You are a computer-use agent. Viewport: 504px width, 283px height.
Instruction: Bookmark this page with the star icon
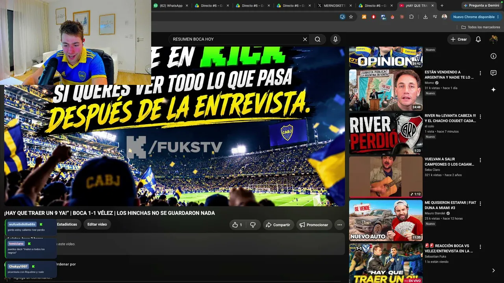pyautogui.click(x=351, y=17)
